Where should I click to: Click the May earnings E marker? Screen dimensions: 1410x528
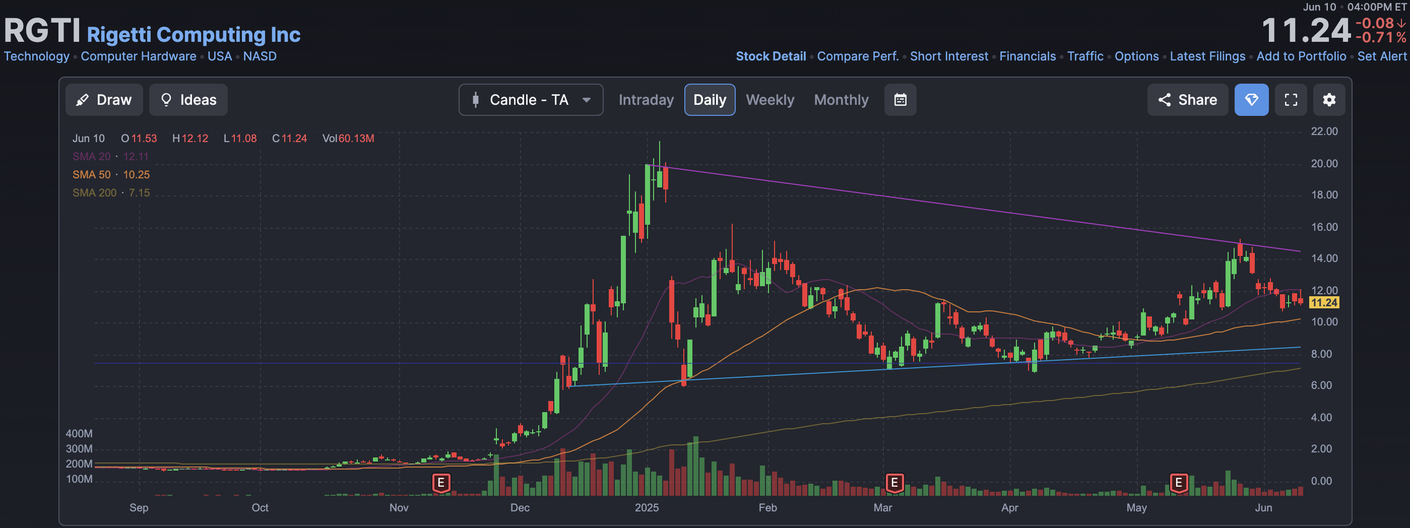point(1179,483)
